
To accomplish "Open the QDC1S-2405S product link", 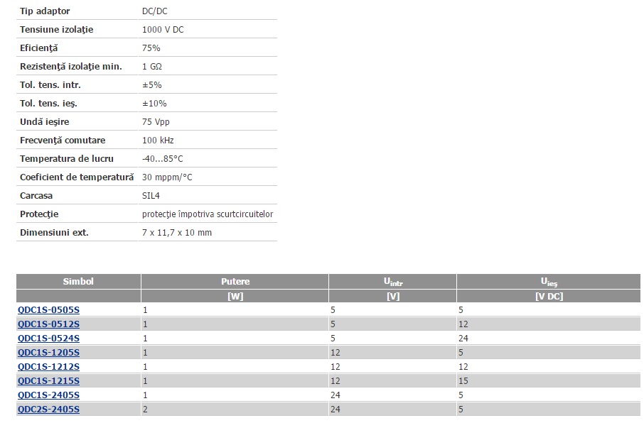I will pyautogui.click(x=48, y=395).
